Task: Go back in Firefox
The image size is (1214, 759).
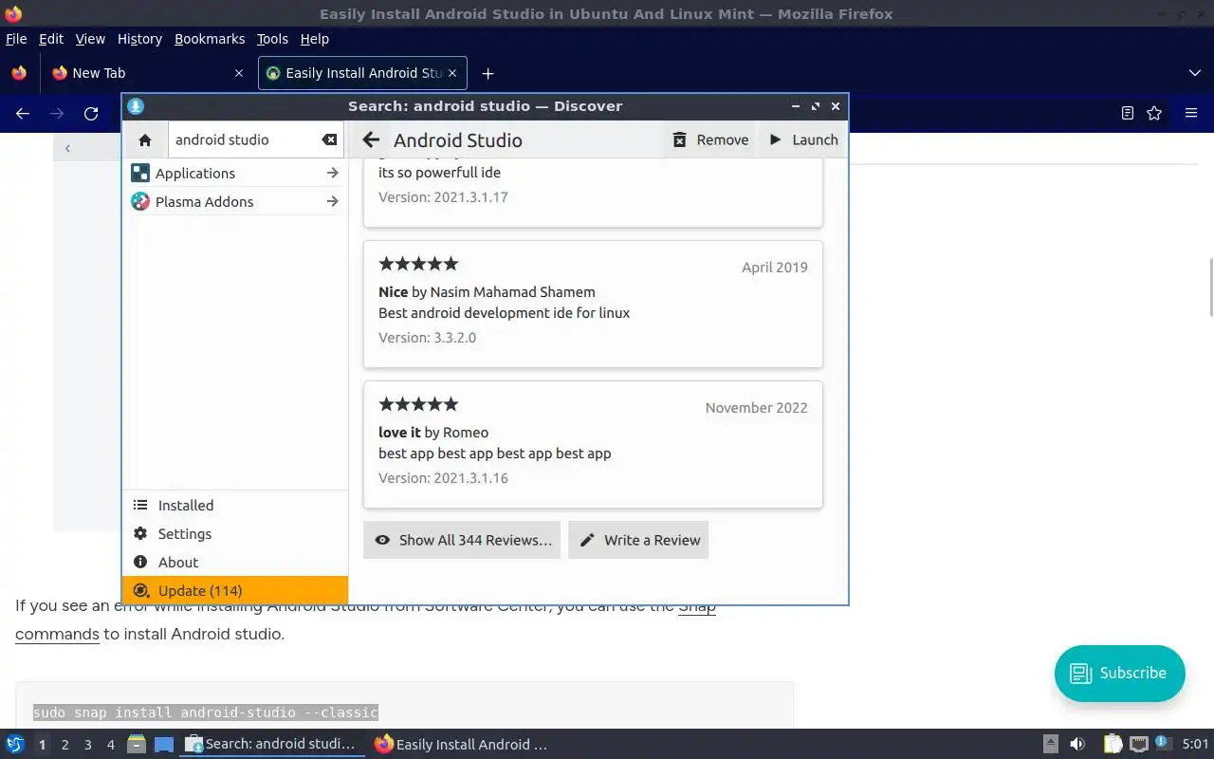Action: [x=23, y=113]
